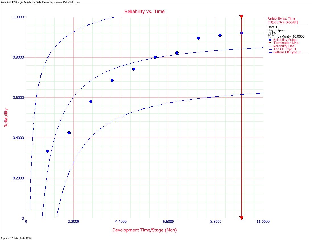The width and height of the screenshot is (312, 240).
Task: Click the bottom red termination line triangle
Action: [241, 218]
